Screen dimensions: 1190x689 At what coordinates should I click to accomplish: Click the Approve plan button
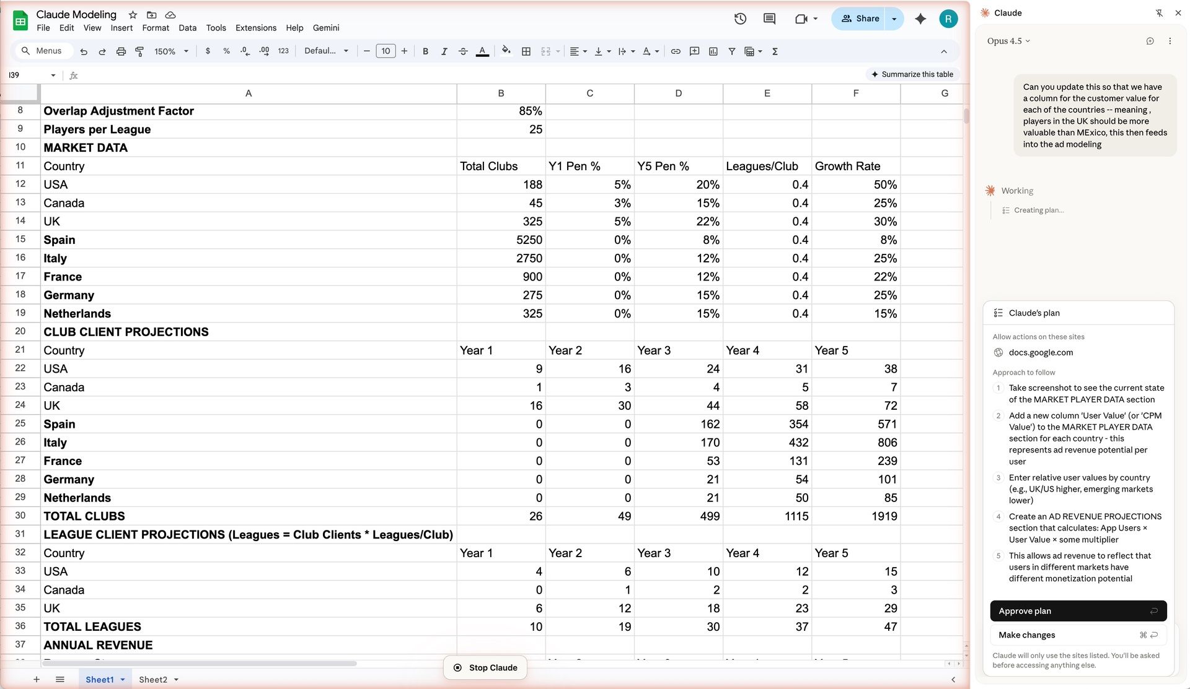point(1078,610)
